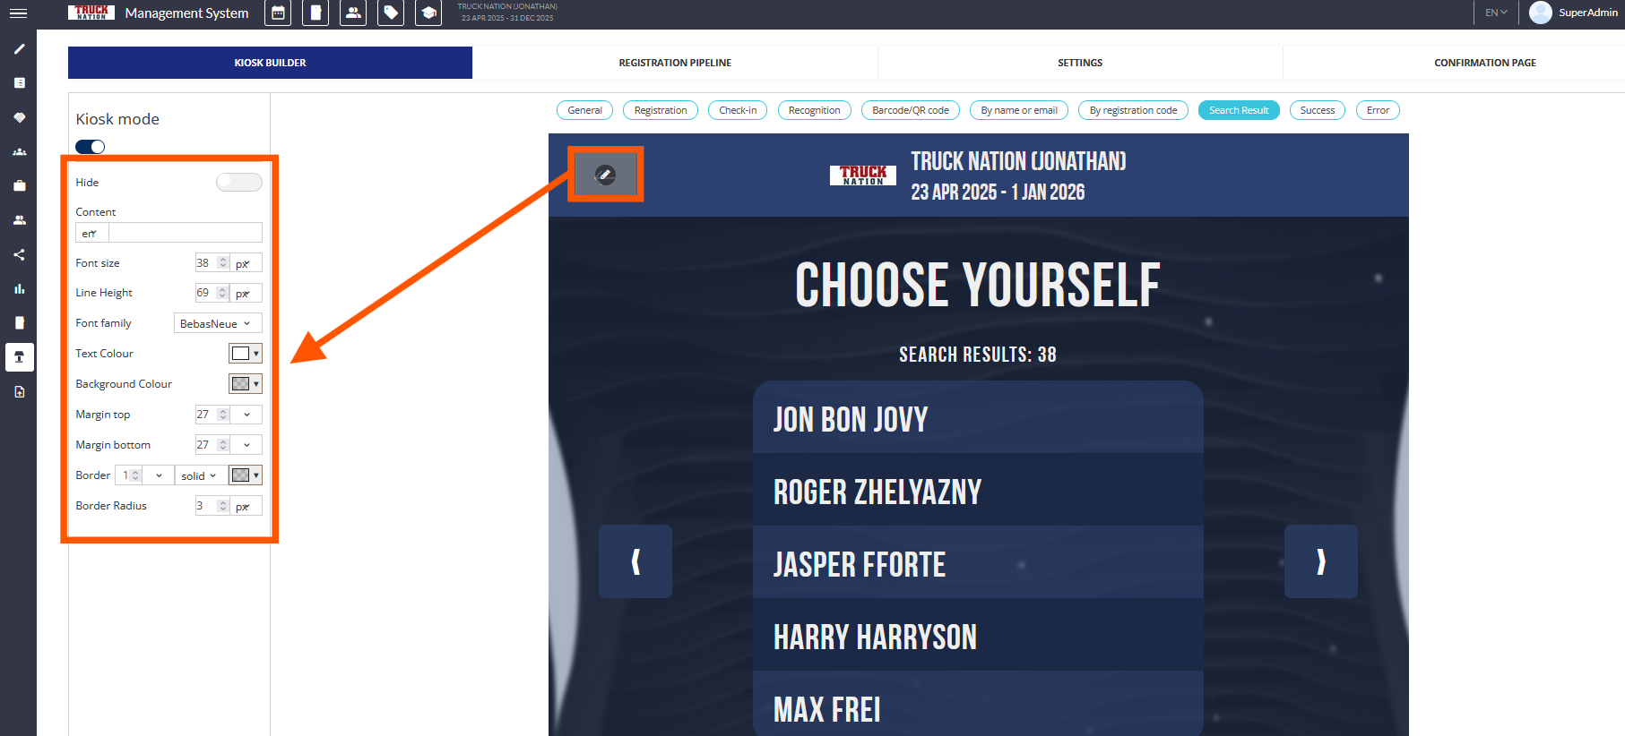Switch to the Confirmation Page tab

(1484, 63)
